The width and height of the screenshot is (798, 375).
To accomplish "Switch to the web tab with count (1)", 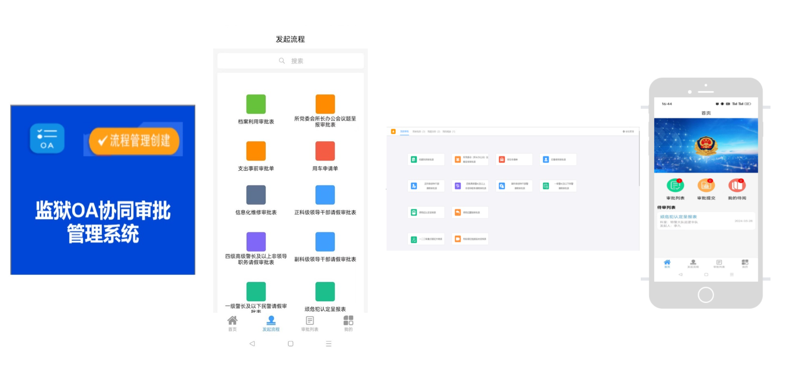I will tap(449, 132).
